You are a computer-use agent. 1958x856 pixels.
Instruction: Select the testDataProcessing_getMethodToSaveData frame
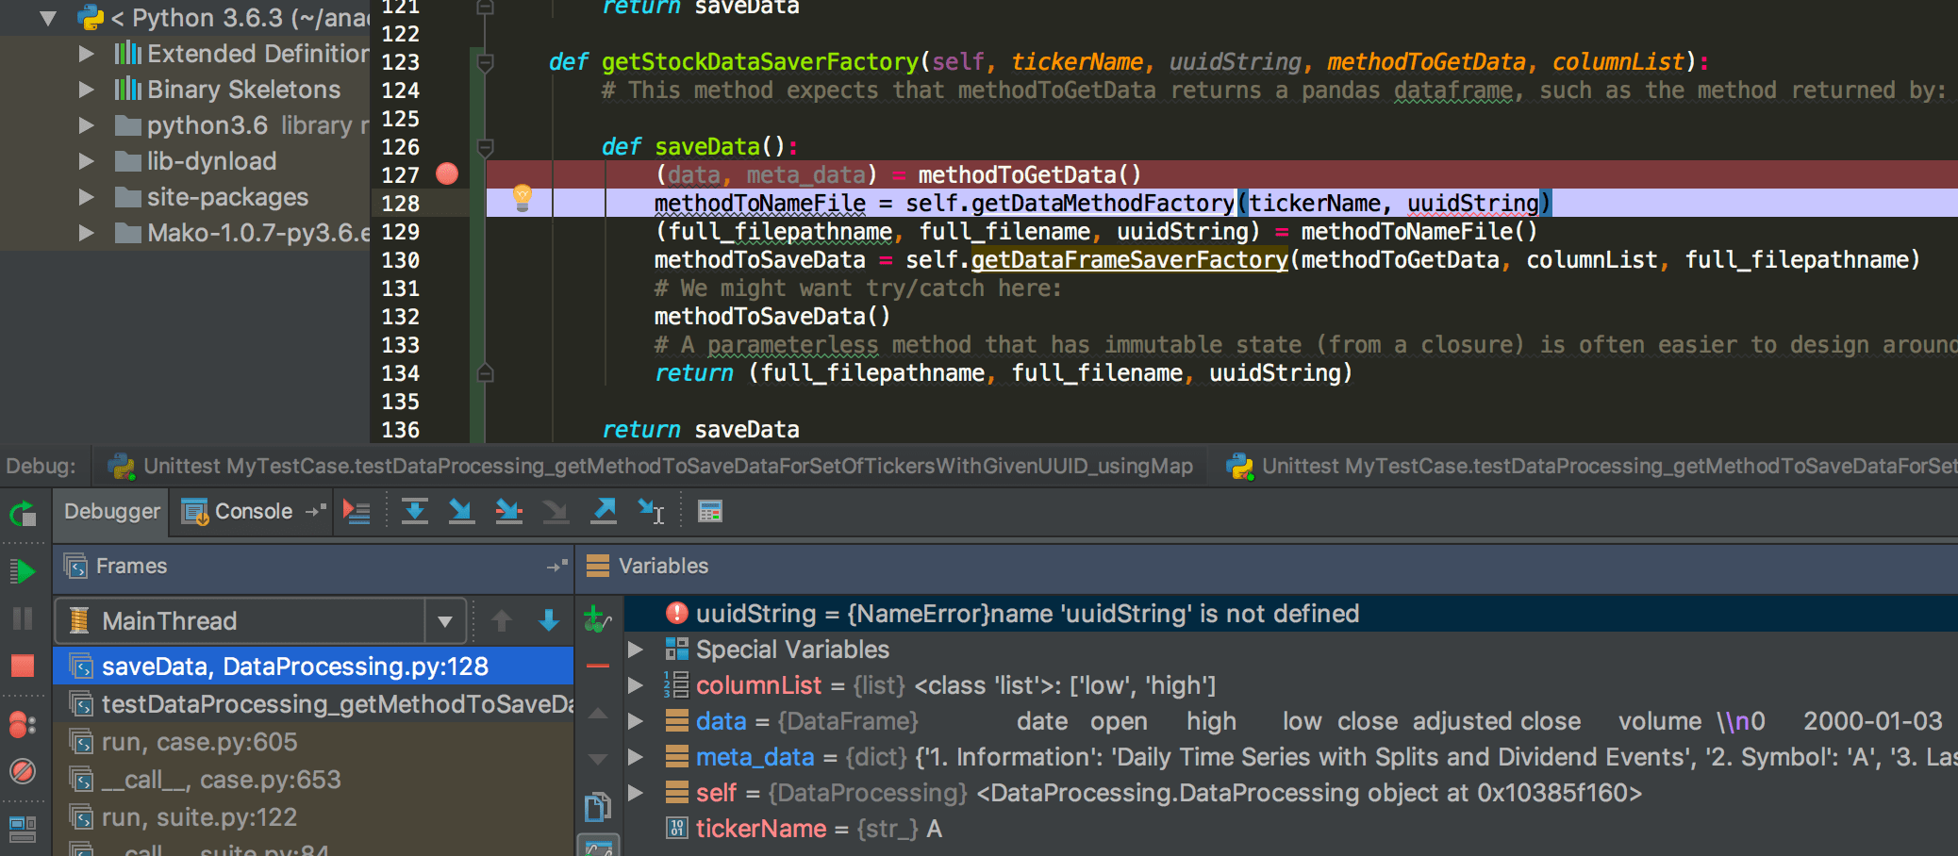click(313, 704)
